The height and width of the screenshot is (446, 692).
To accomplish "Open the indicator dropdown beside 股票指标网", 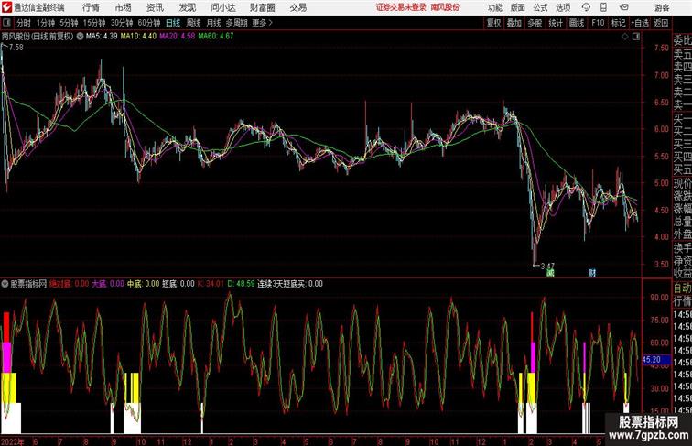I will pos(5,284).
